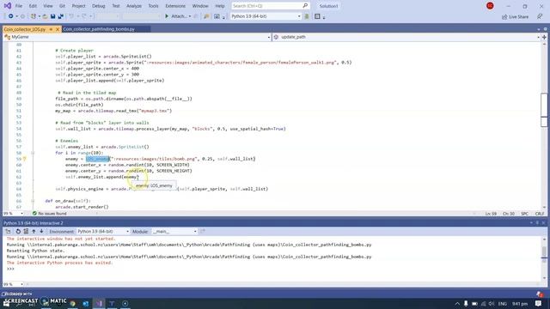Open the Chrome taskbar icon
Screen dimensions: 550x309
(x=72, y=303)
